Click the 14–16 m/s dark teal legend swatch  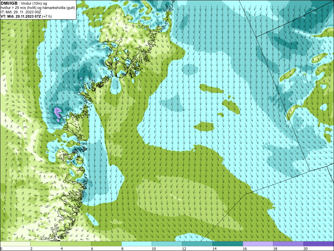[227, 244]
